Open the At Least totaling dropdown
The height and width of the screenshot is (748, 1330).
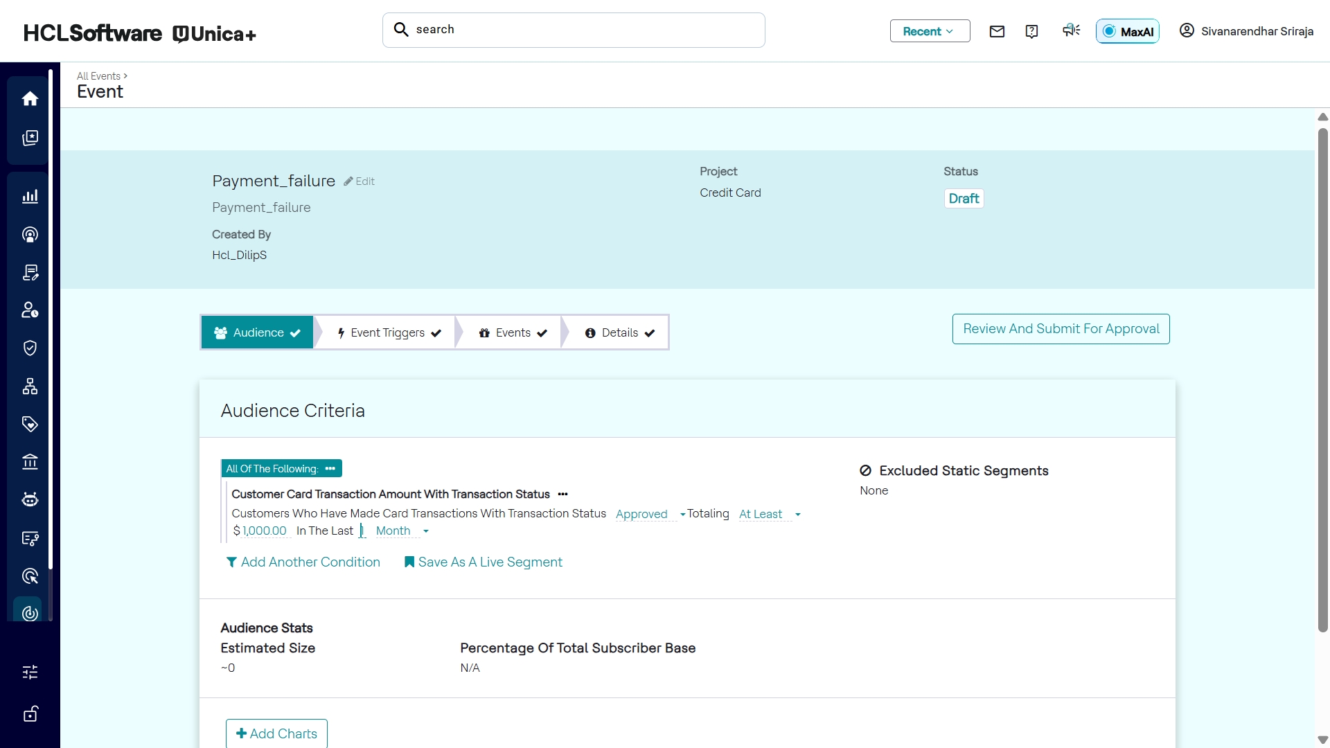769,514
